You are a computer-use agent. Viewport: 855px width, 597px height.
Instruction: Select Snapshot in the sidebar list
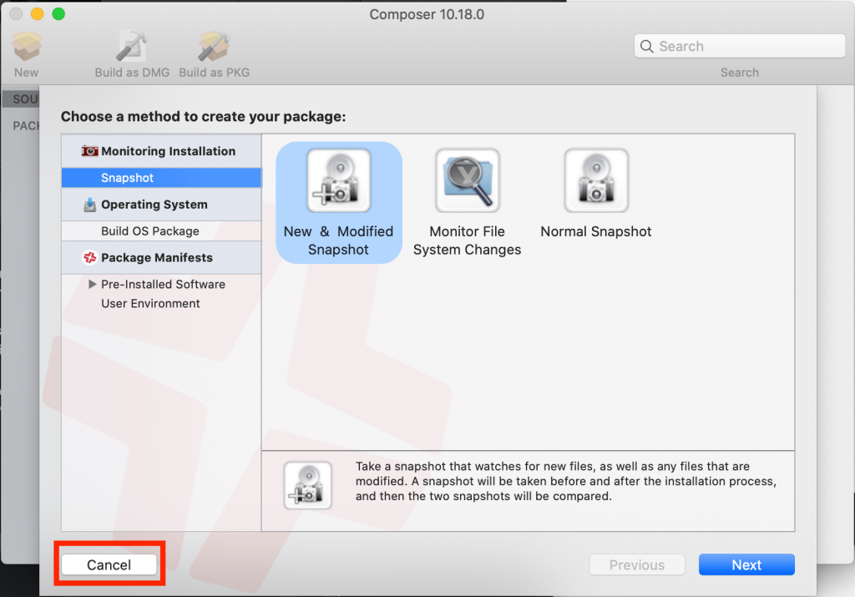[161, 178]
